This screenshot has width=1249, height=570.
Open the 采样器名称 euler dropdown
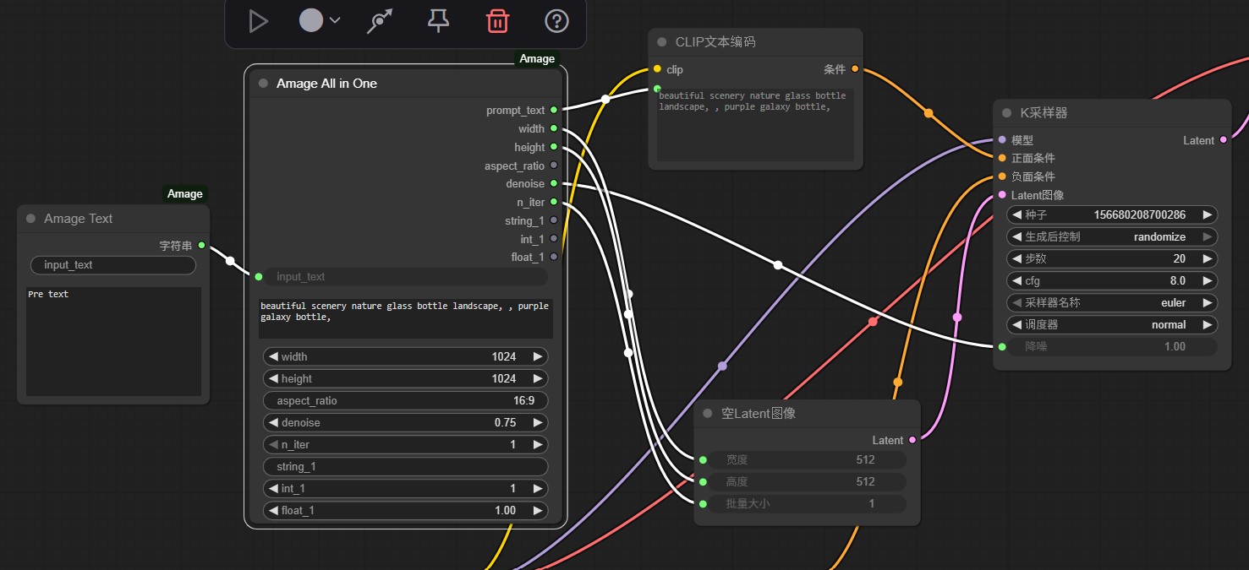[1112, 303]
